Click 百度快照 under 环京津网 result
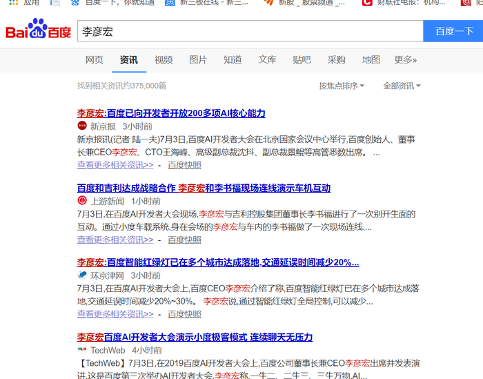 click(x=184, y=314)
